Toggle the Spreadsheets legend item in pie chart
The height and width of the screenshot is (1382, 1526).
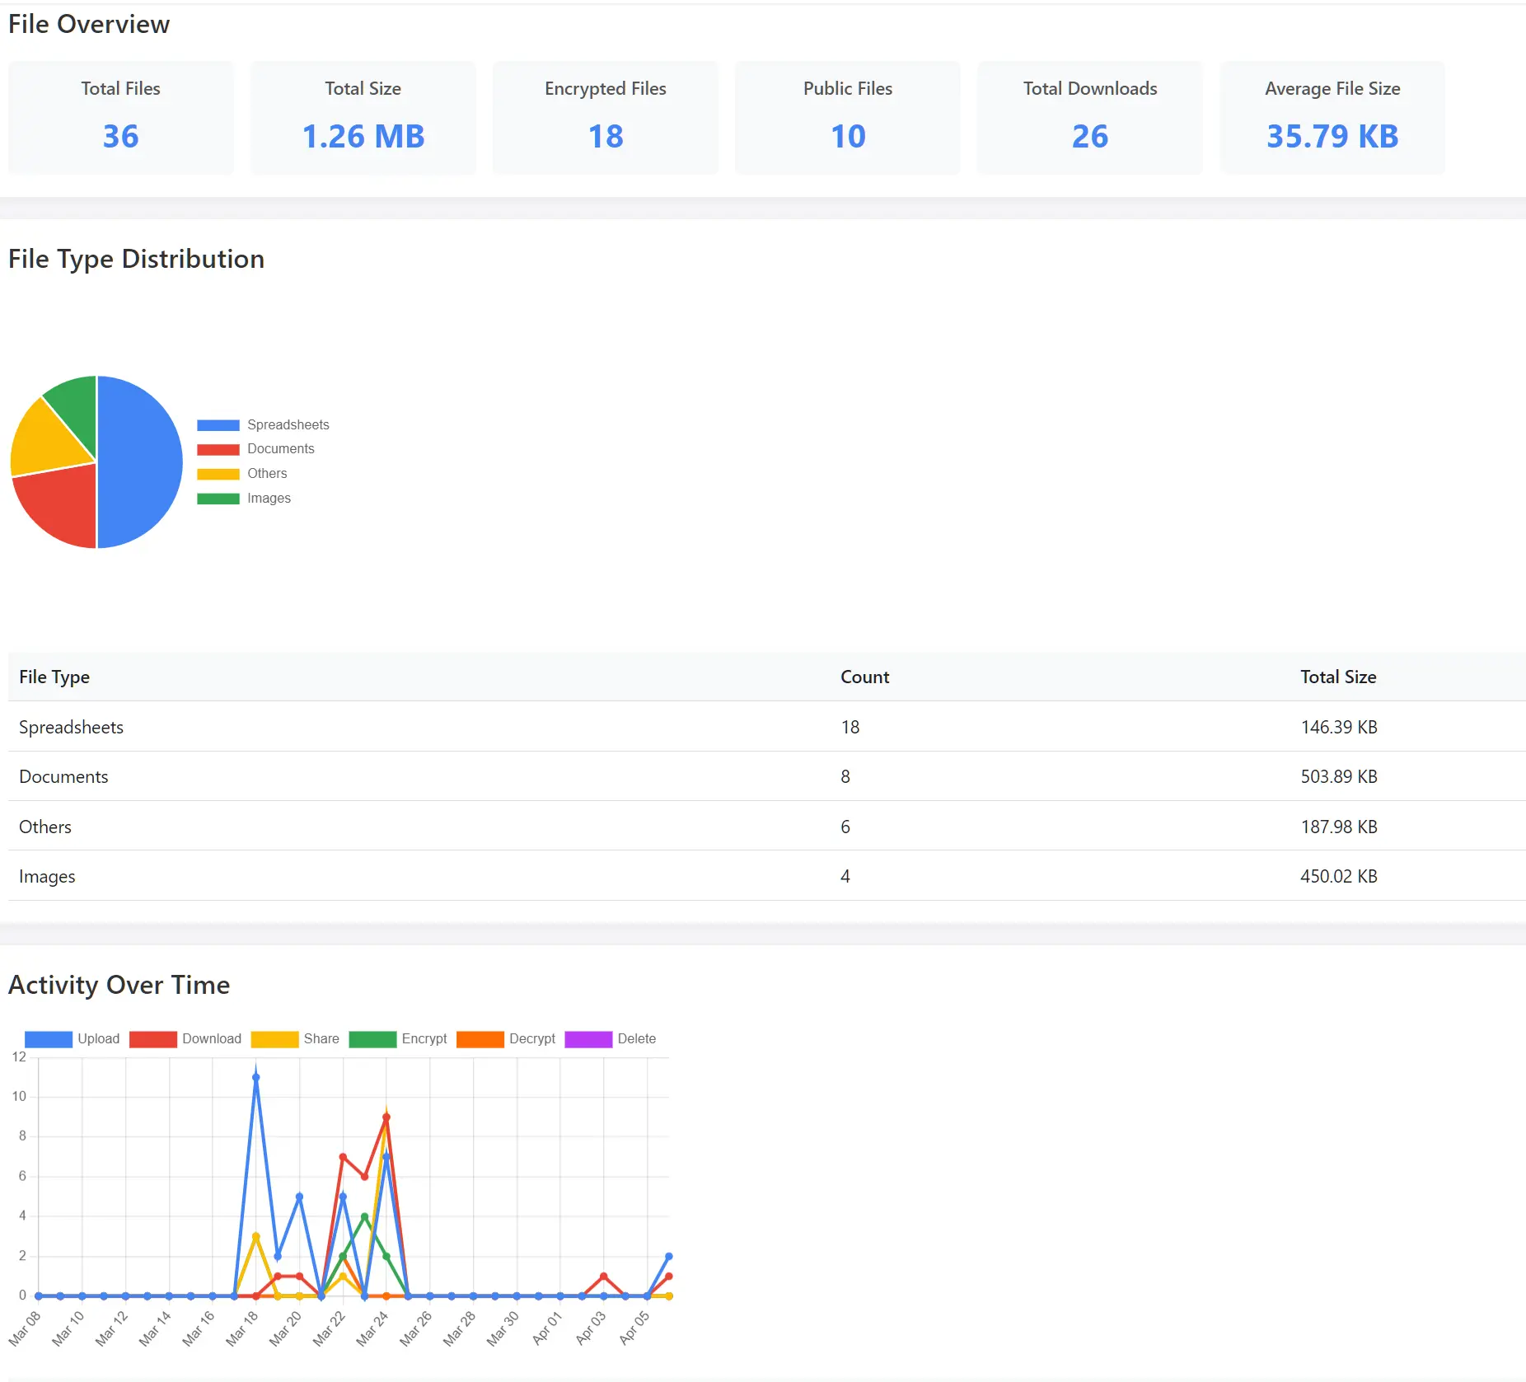click(288, 424)
